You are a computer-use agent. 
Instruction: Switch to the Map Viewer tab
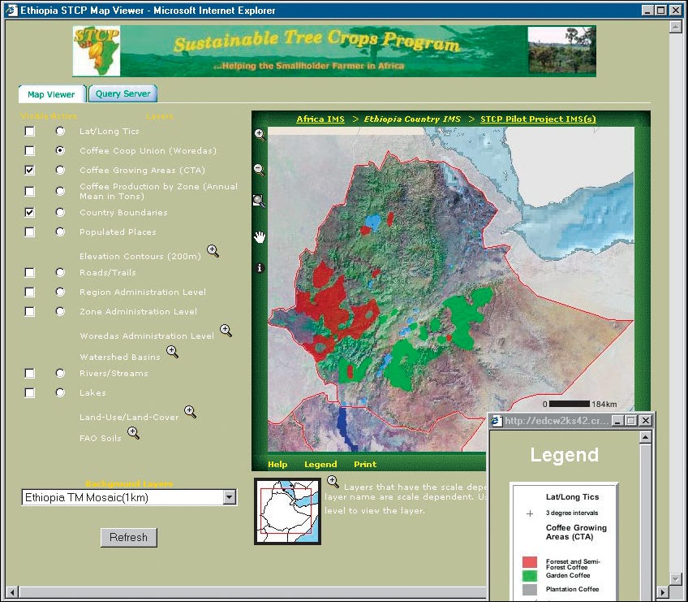pos(51,94)
